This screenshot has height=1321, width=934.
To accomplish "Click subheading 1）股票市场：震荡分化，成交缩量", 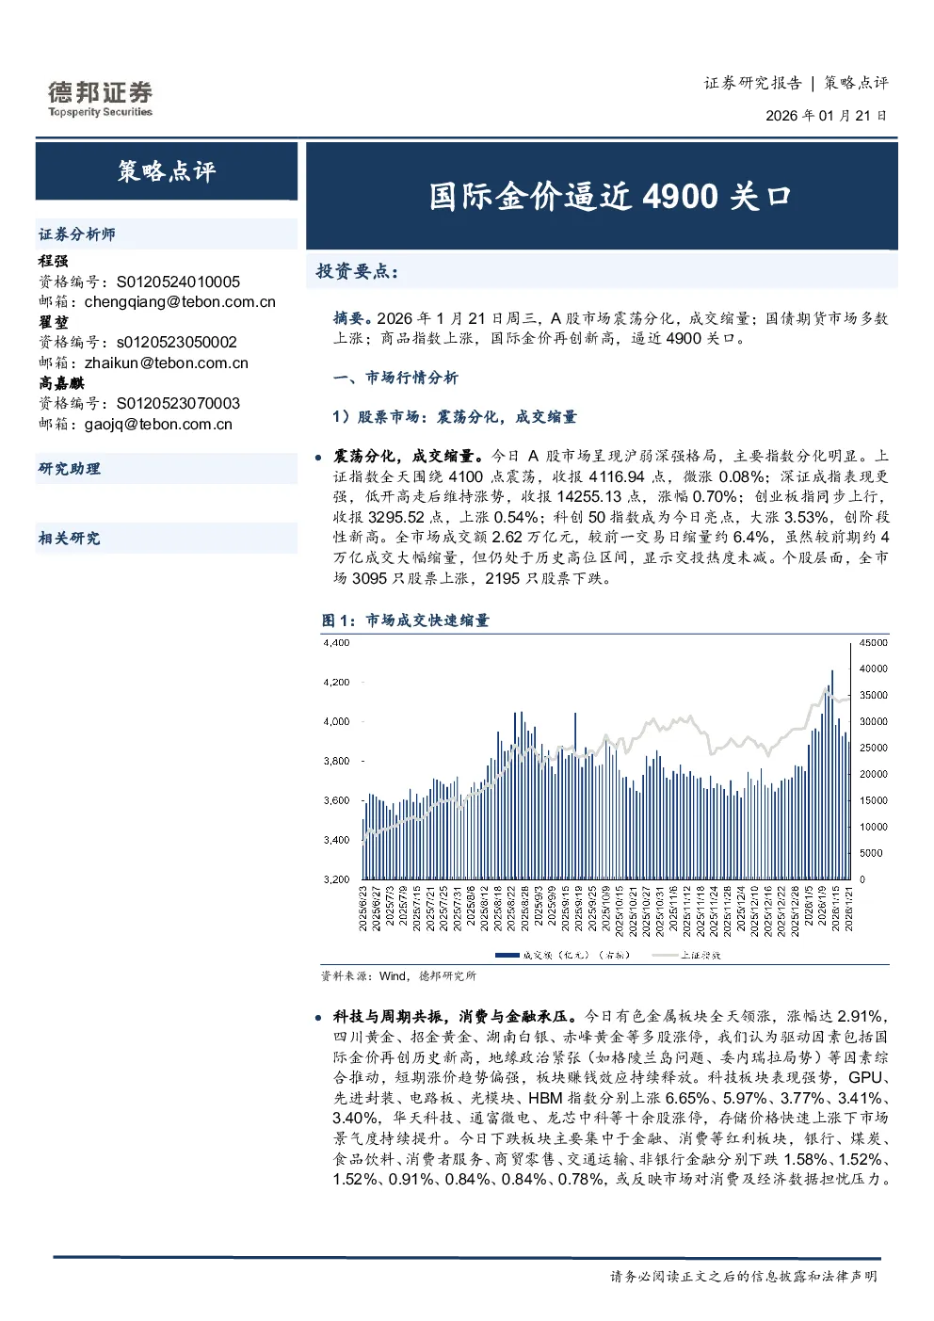I will (x=455, y=417).
